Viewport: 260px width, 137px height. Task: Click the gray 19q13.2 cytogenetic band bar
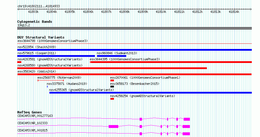134,28
